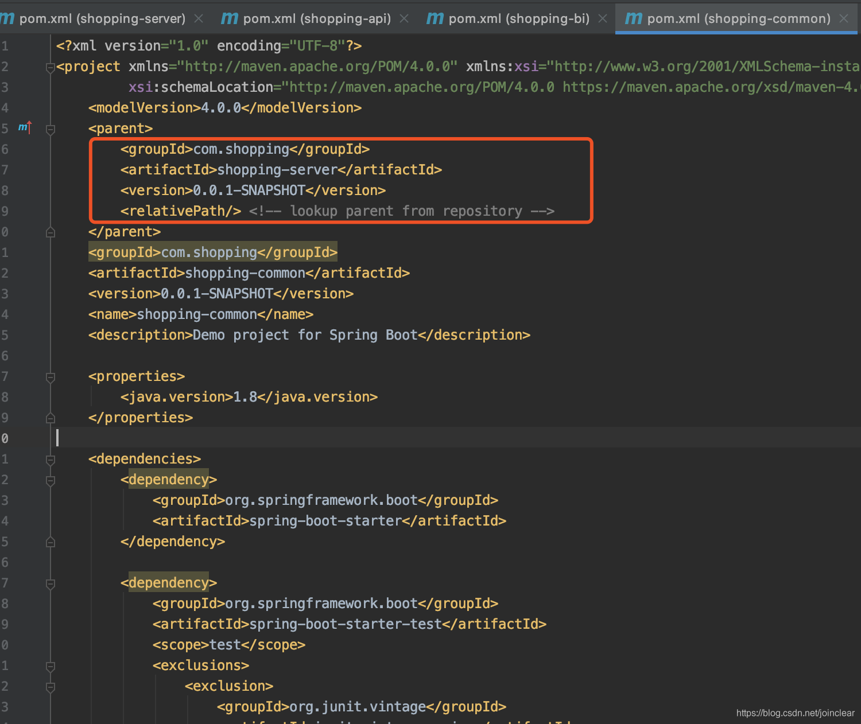Click Maven icon on shopping-bi tab

[x=435, y=18]
